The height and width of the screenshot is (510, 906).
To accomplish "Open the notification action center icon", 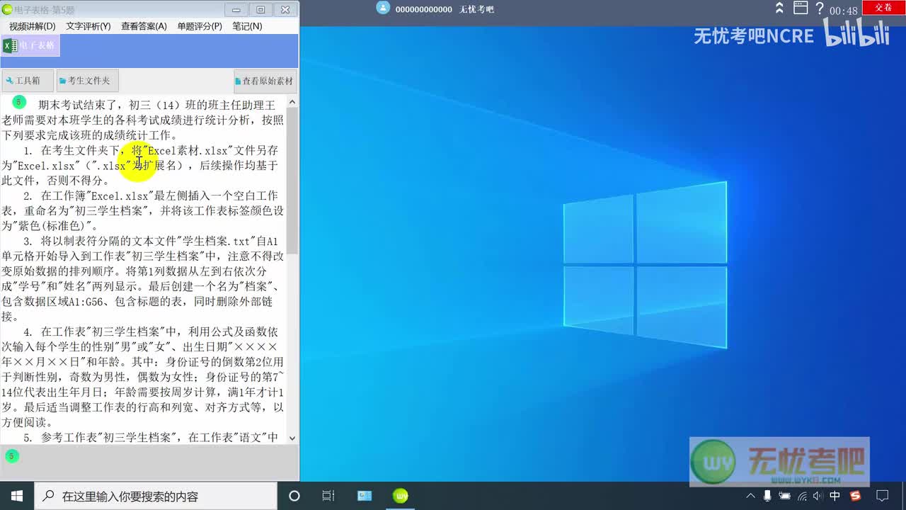I will coord(883,496).
